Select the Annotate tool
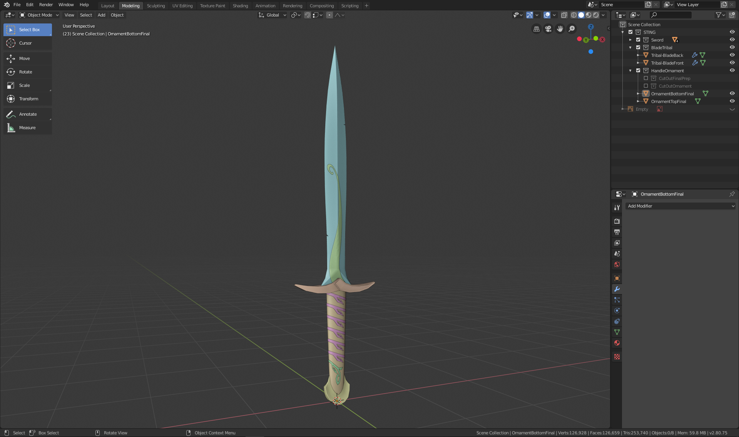The height and width of the screenshot is (437, 739). point(28,114)
